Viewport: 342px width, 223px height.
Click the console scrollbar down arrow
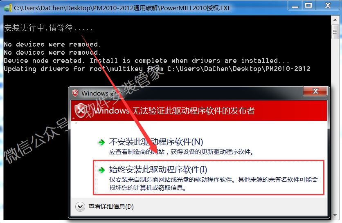pos(335,216)
